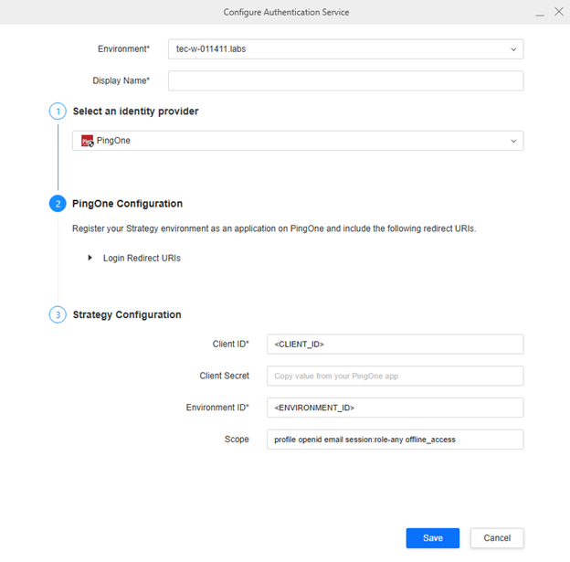570x562 pixels.
Task: Select the Environment ID input field
Action: point(395,408)
